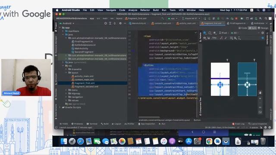Hide the Project panel with minus icon

125,23
